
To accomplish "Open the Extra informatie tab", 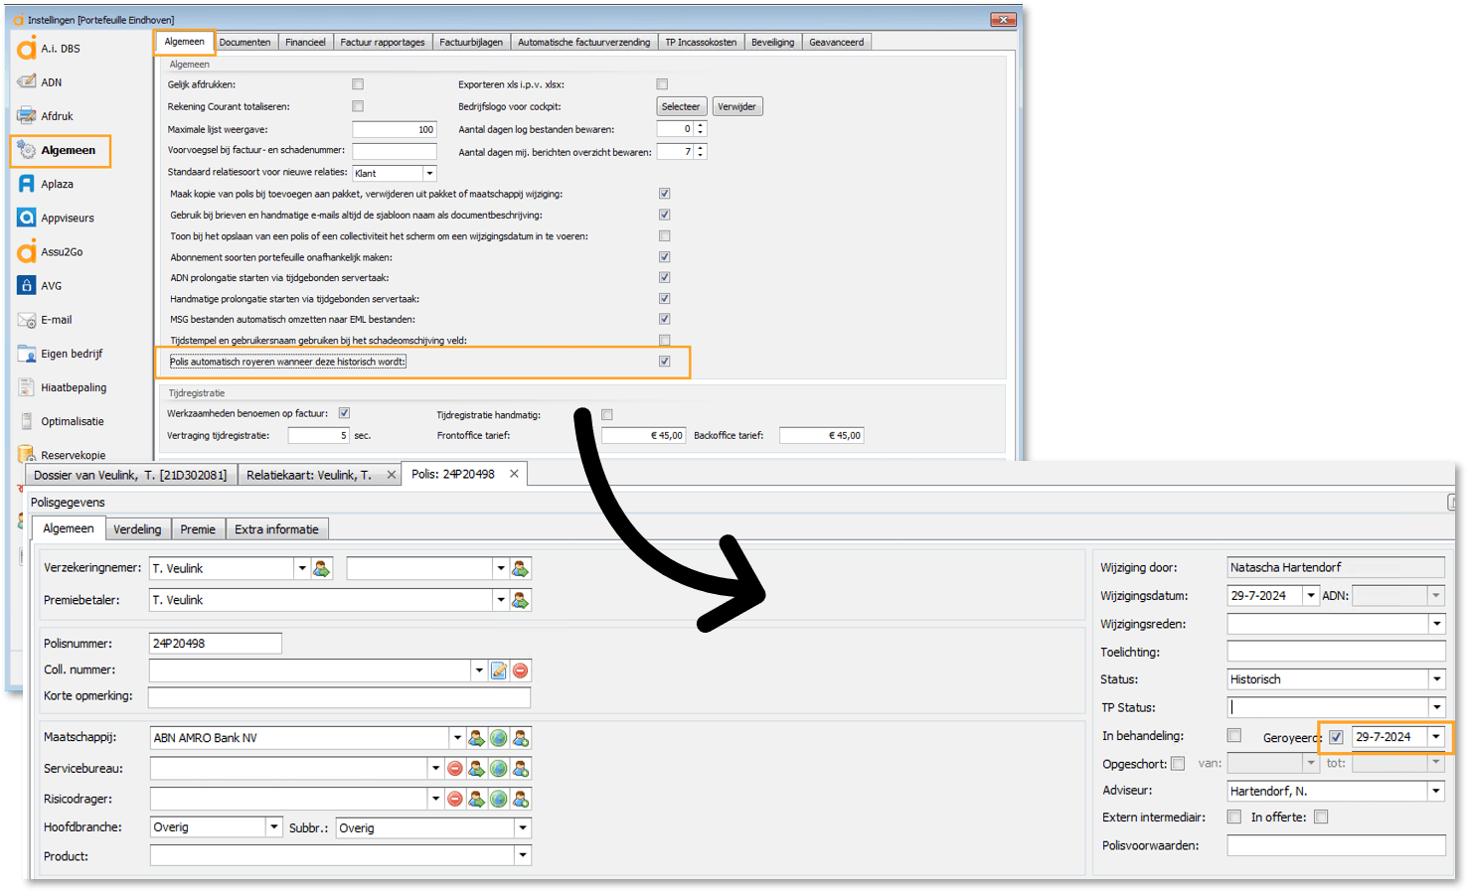I will click(277, 529).
